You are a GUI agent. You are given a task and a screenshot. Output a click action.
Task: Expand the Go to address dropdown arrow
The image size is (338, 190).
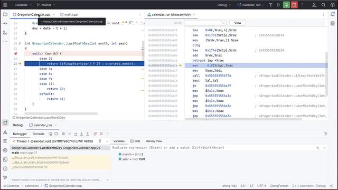(223, 23)
